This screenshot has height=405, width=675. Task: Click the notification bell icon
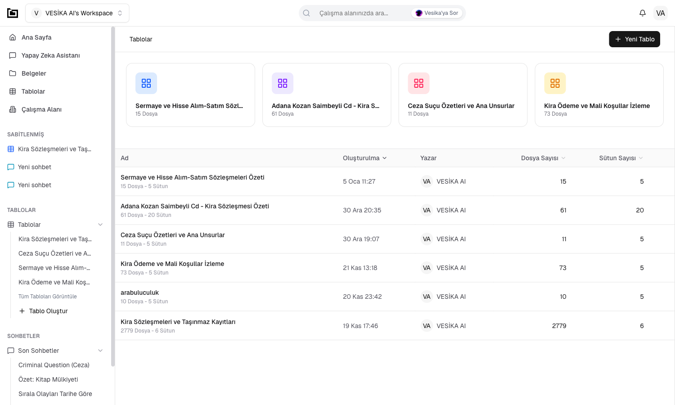642,13
